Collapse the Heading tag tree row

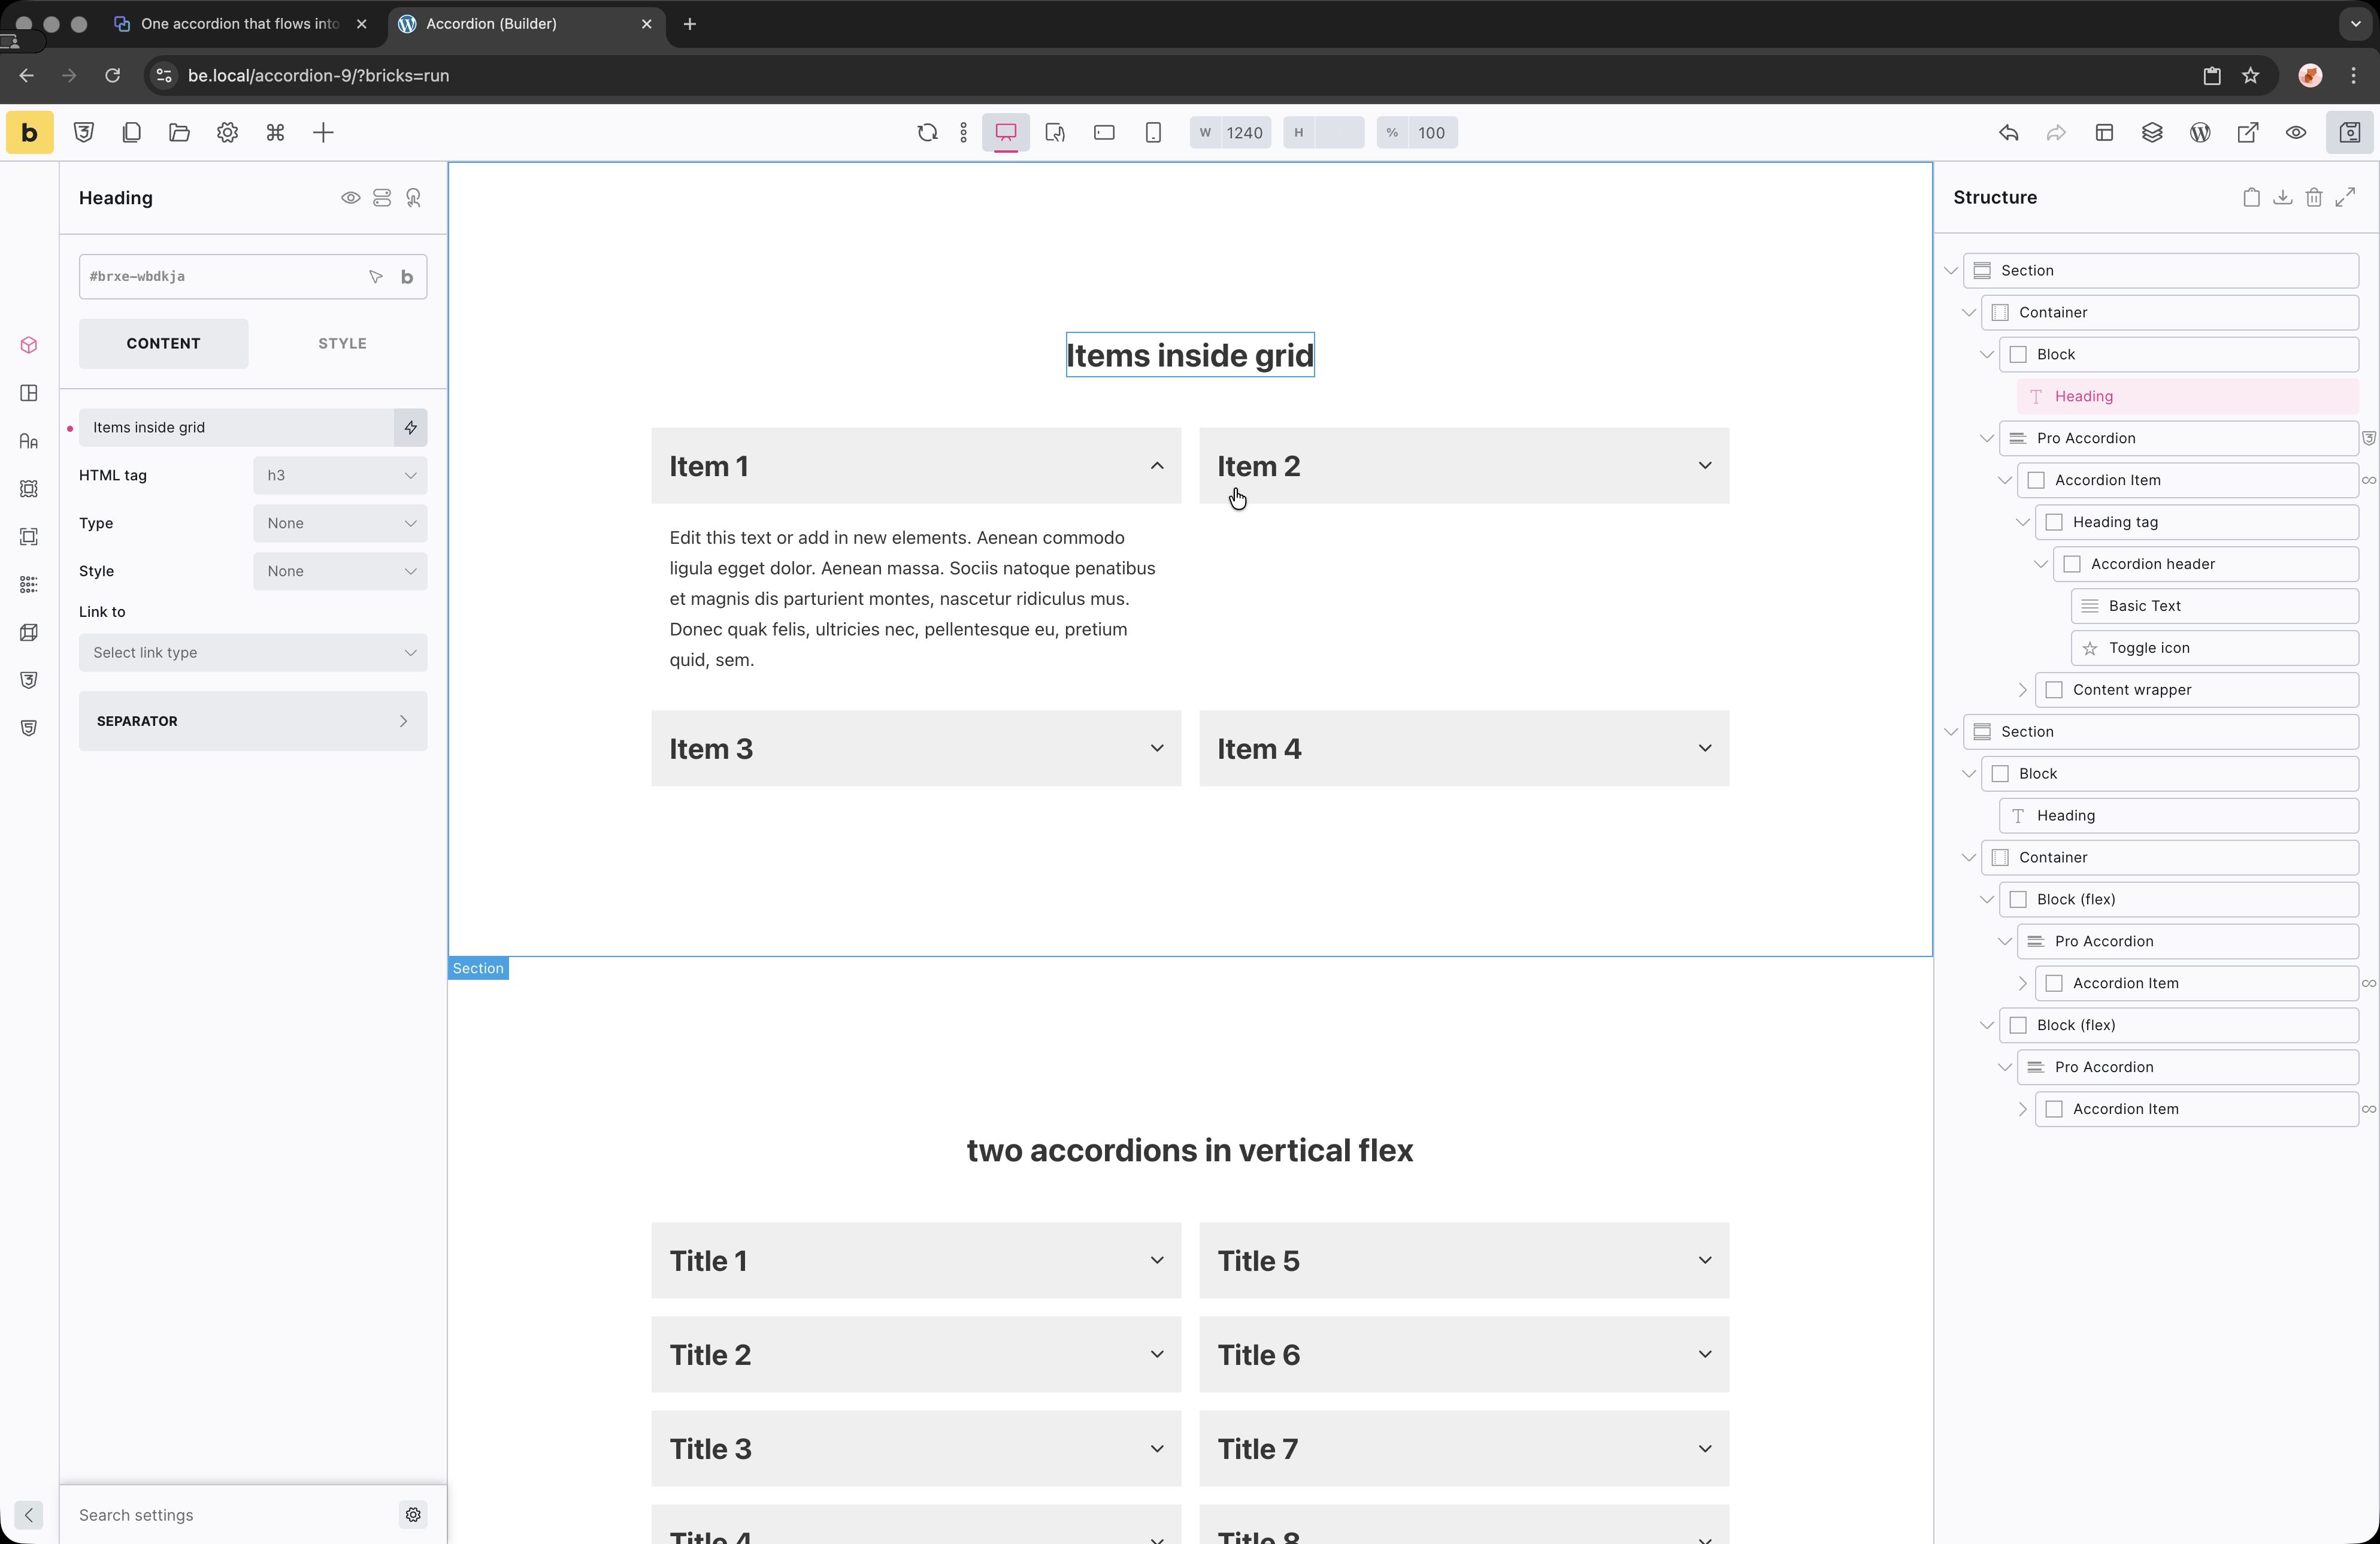[2022, 522]
